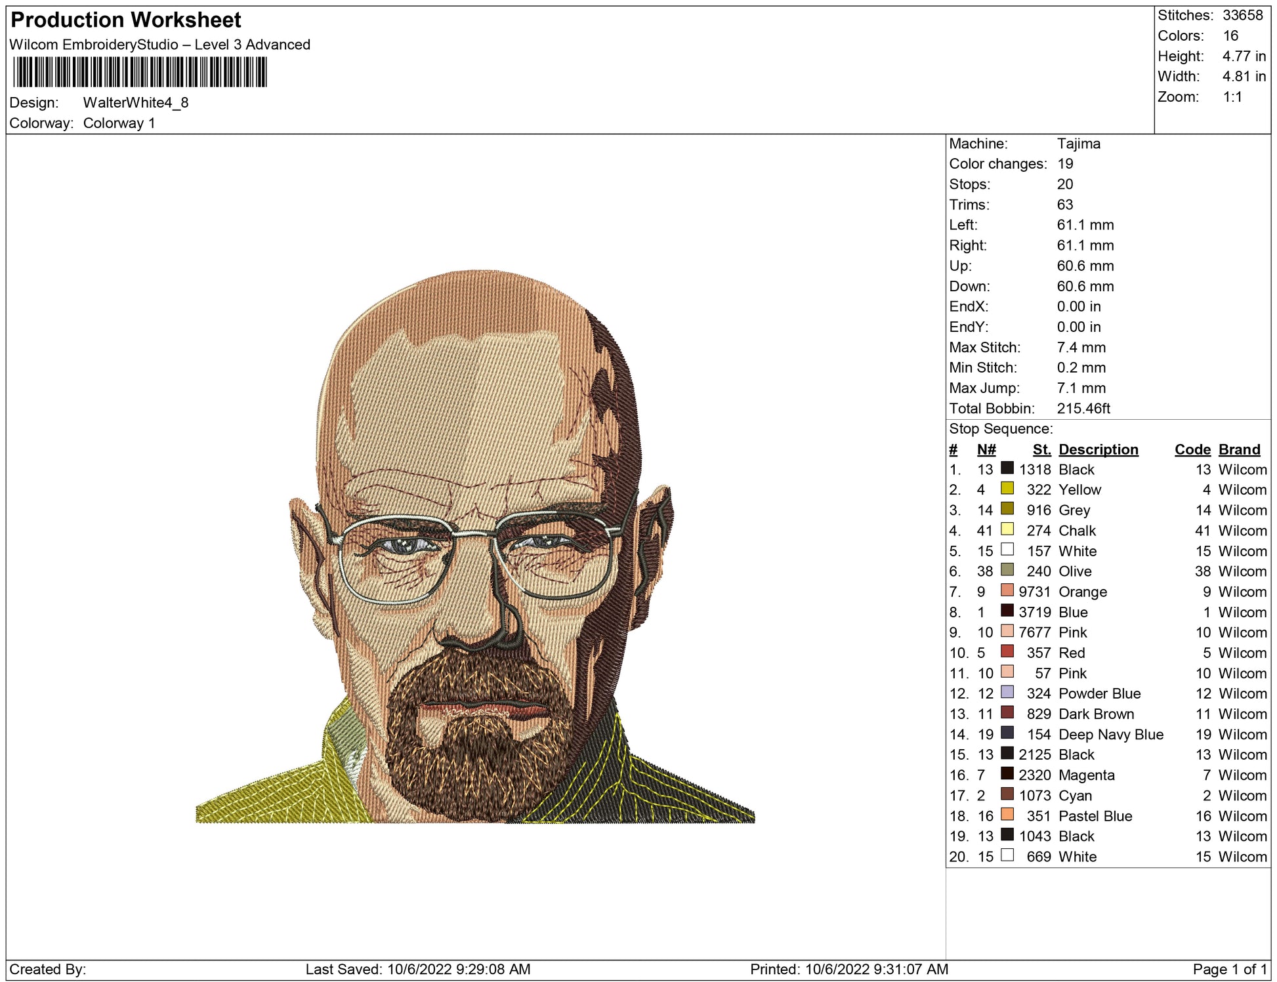Click the Code column header
The width and height of the screenshot is (1277, 982).
pyautogui.click(x=1192, y=449)
